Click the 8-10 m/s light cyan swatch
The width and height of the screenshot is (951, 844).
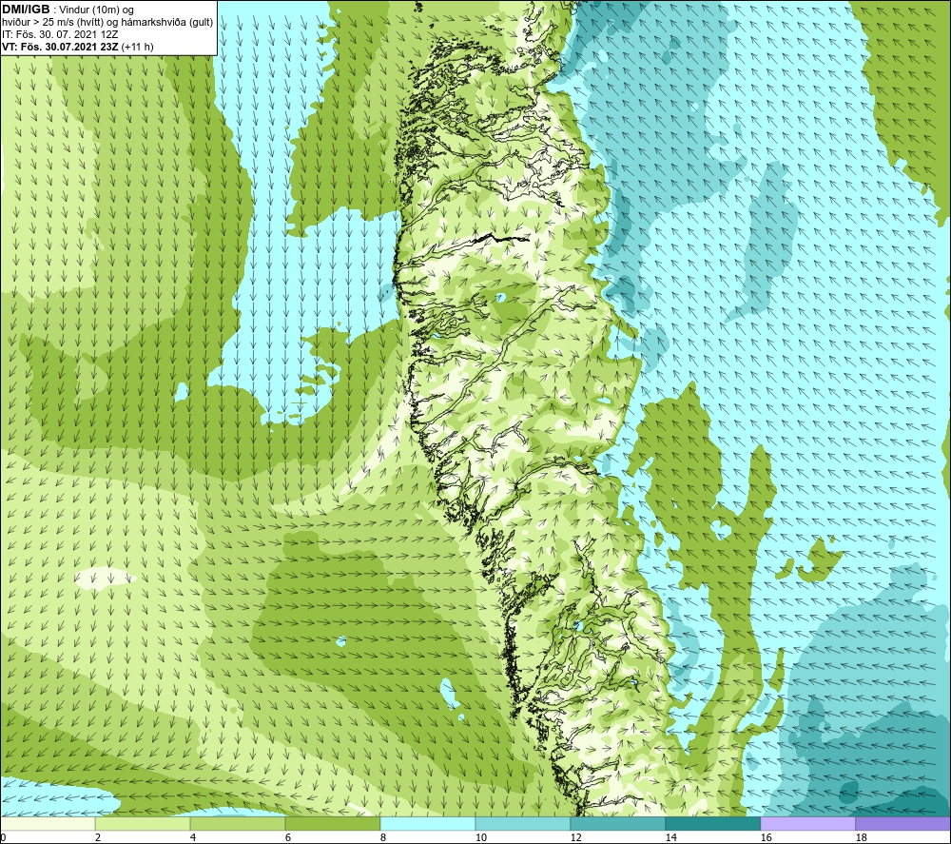point(428,823)
